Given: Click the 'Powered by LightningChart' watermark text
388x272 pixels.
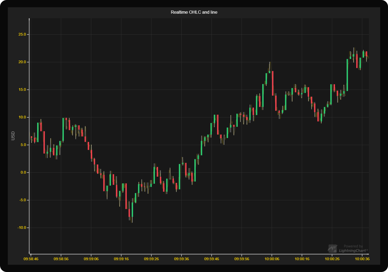Looking at the screenshot, I should click(x=353, y=248).
